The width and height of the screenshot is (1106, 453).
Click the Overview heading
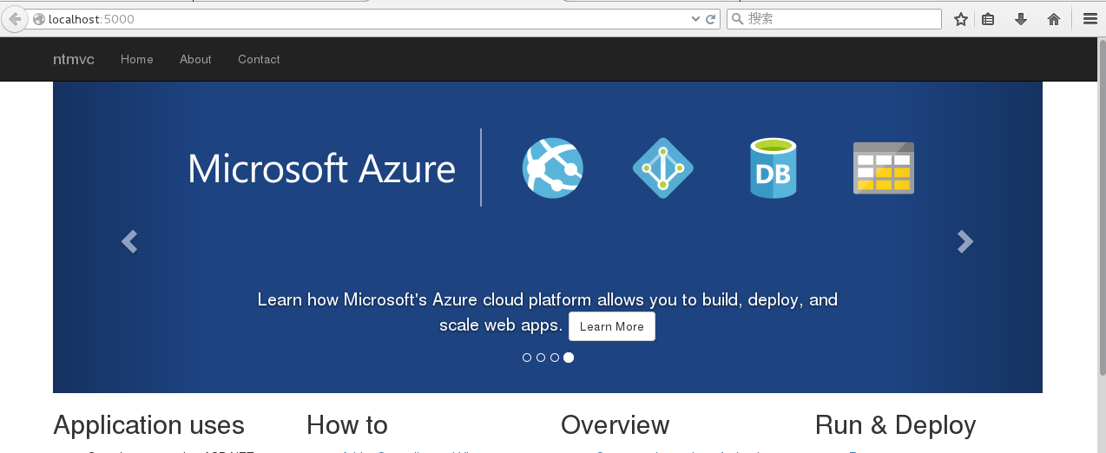pyautogui.click(x=615, y=425)
